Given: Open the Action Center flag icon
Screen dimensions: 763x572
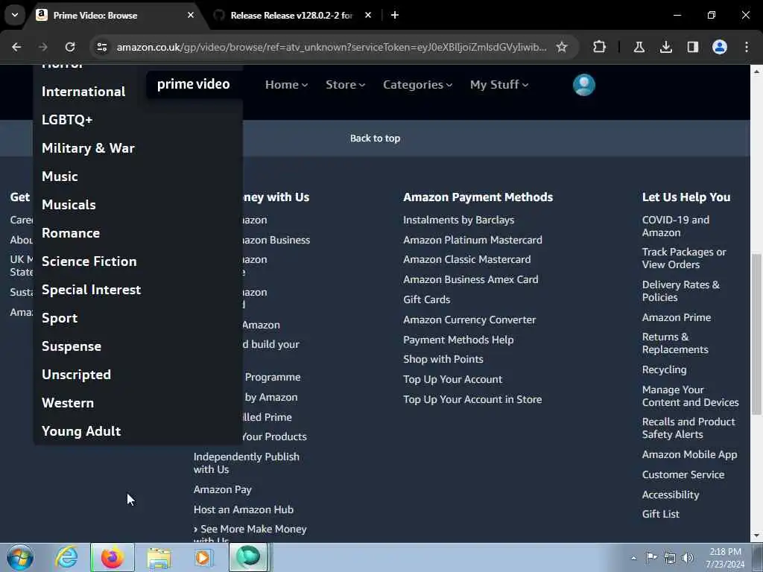Looking at the screenshot, I should click(651, 557).
